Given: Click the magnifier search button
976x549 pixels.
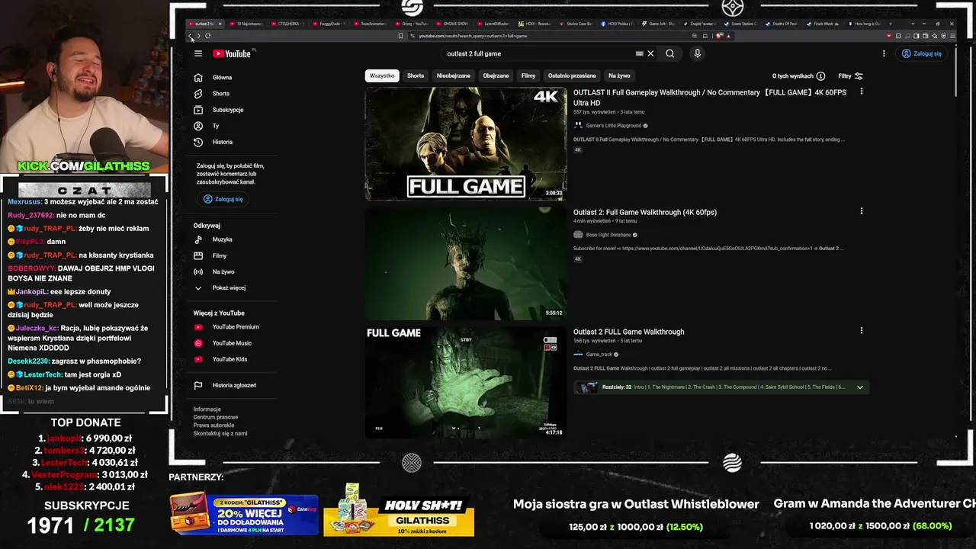Looking at the screenshot, I should [669, 53].
